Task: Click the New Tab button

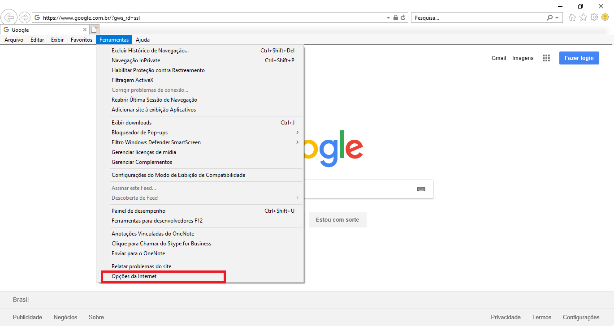Action: (x=94, y=30)
